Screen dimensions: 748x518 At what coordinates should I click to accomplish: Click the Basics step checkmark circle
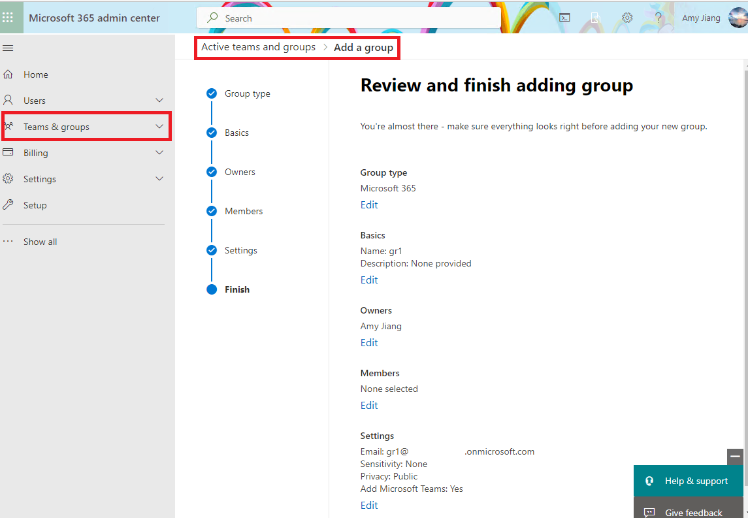212,133
